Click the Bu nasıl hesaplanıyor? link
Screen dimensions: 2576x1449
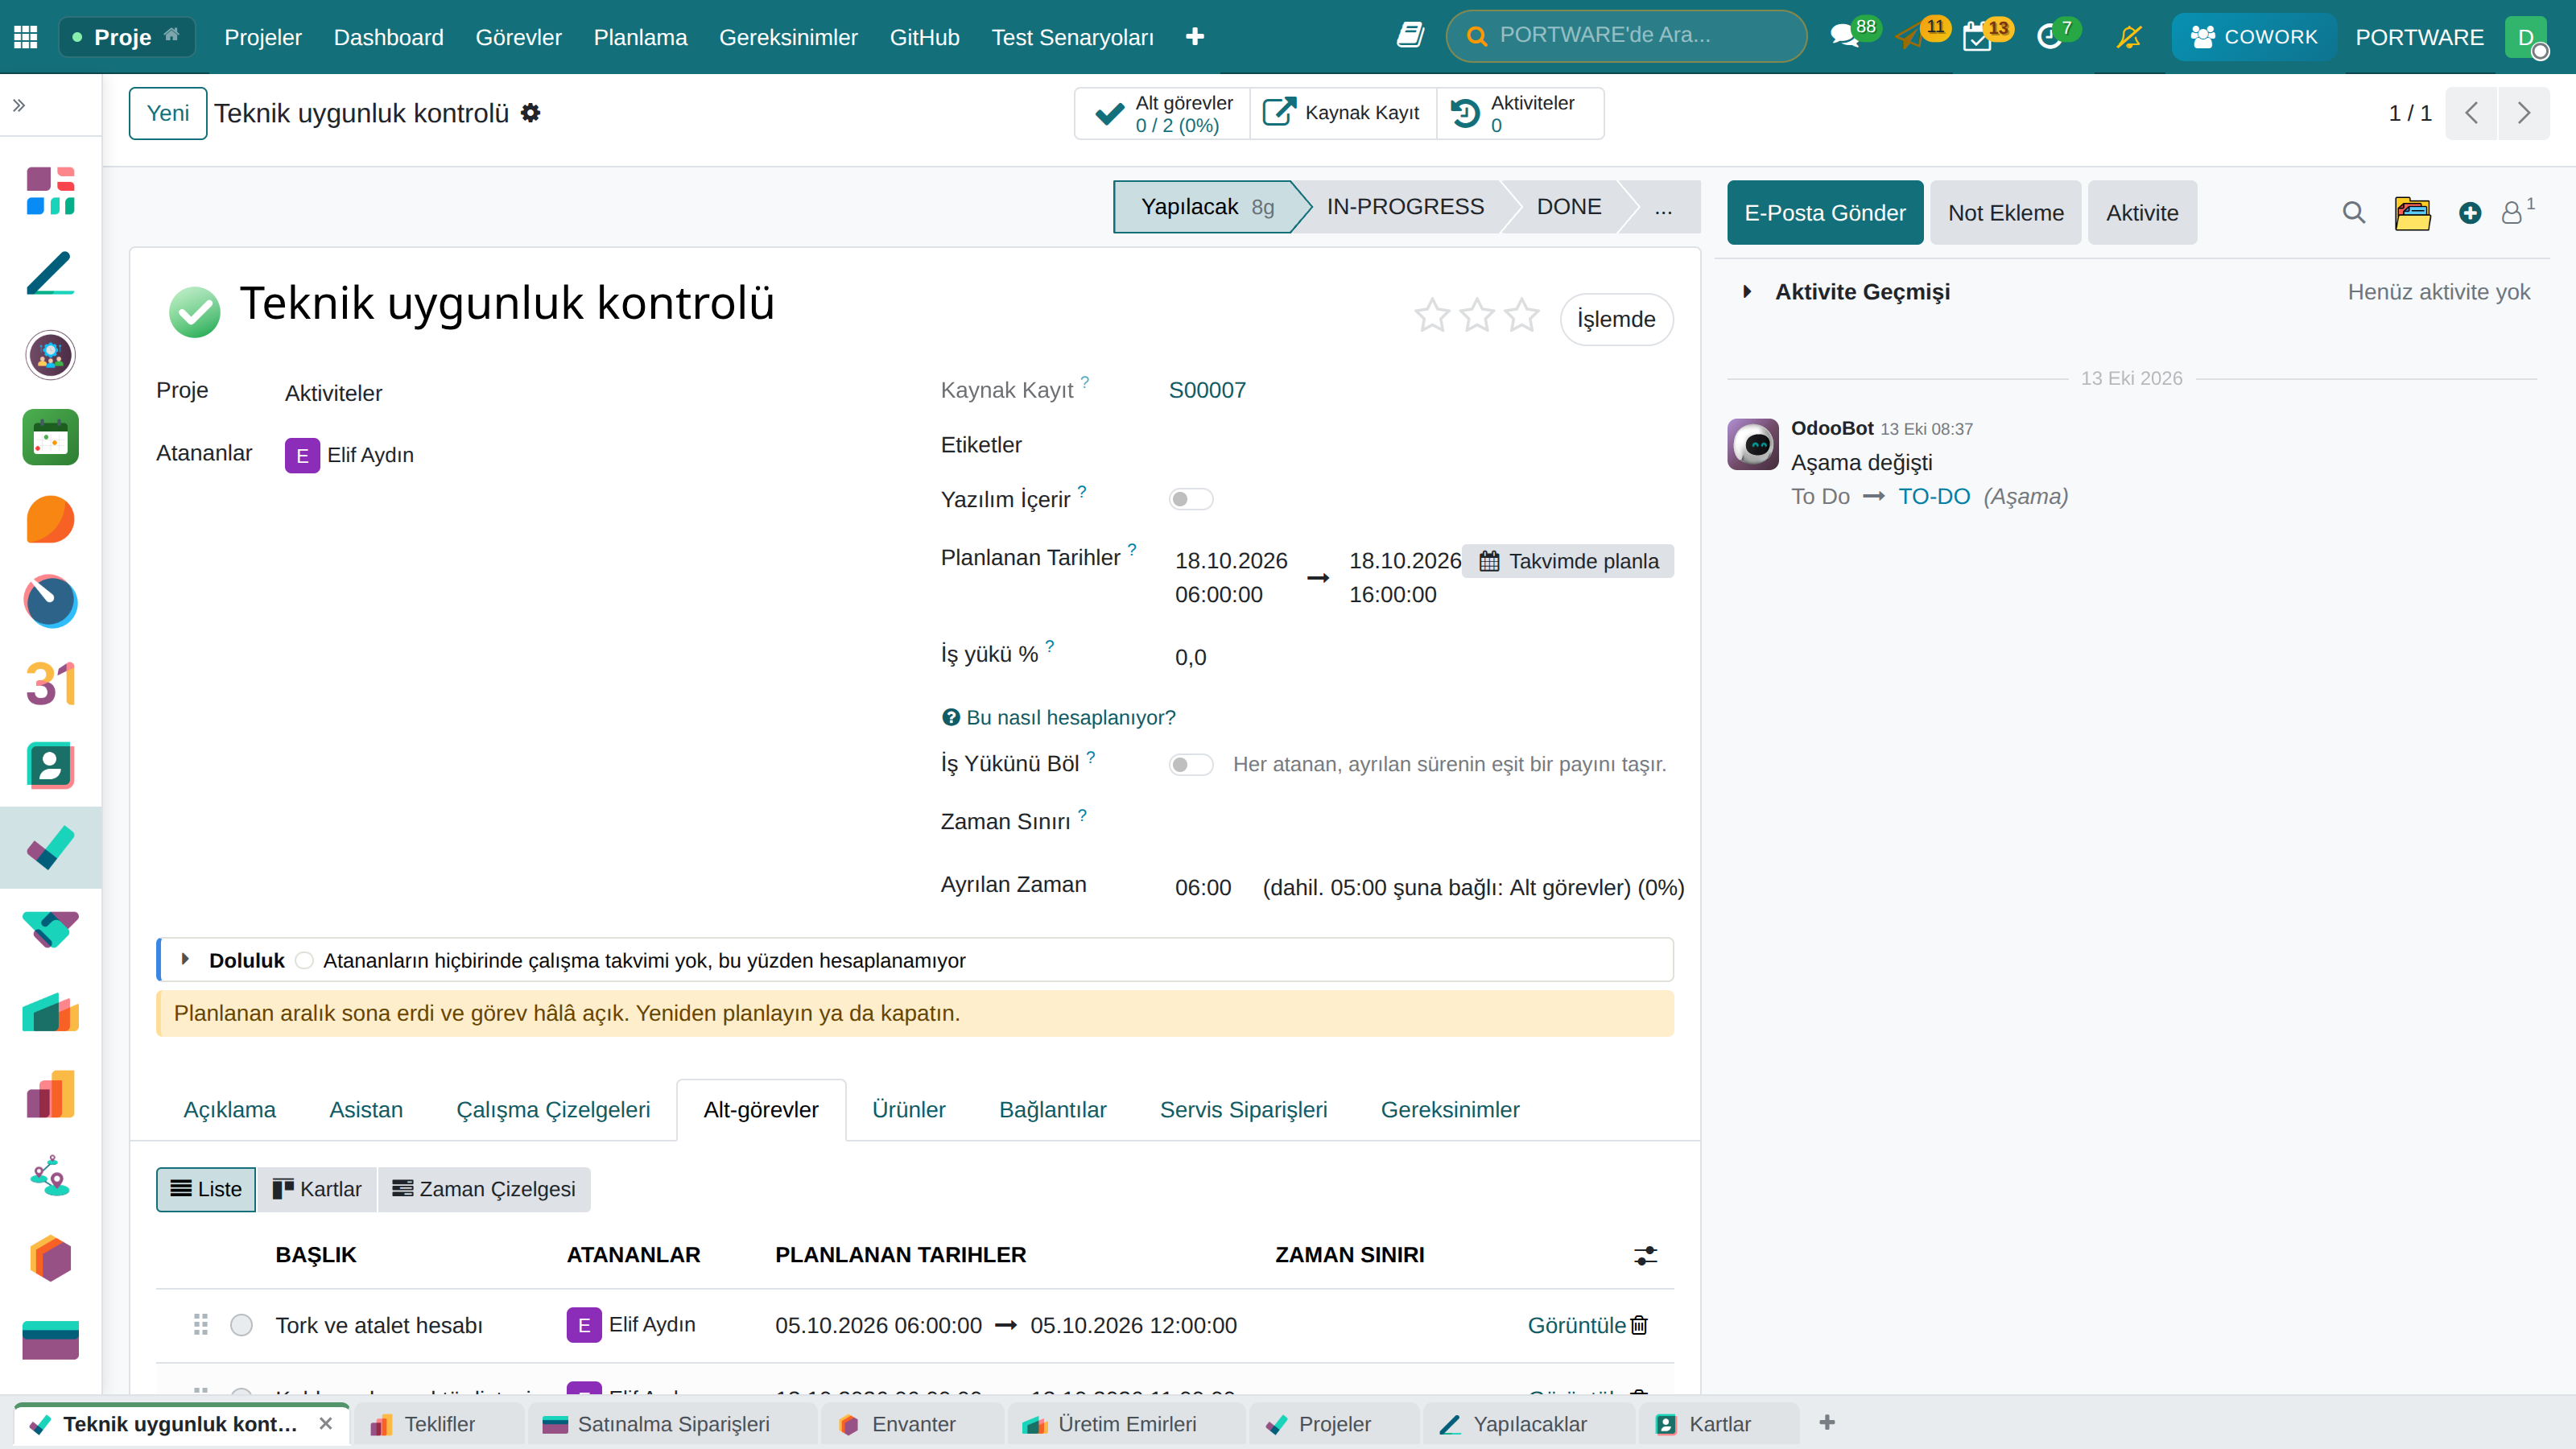coord(1059,717)
